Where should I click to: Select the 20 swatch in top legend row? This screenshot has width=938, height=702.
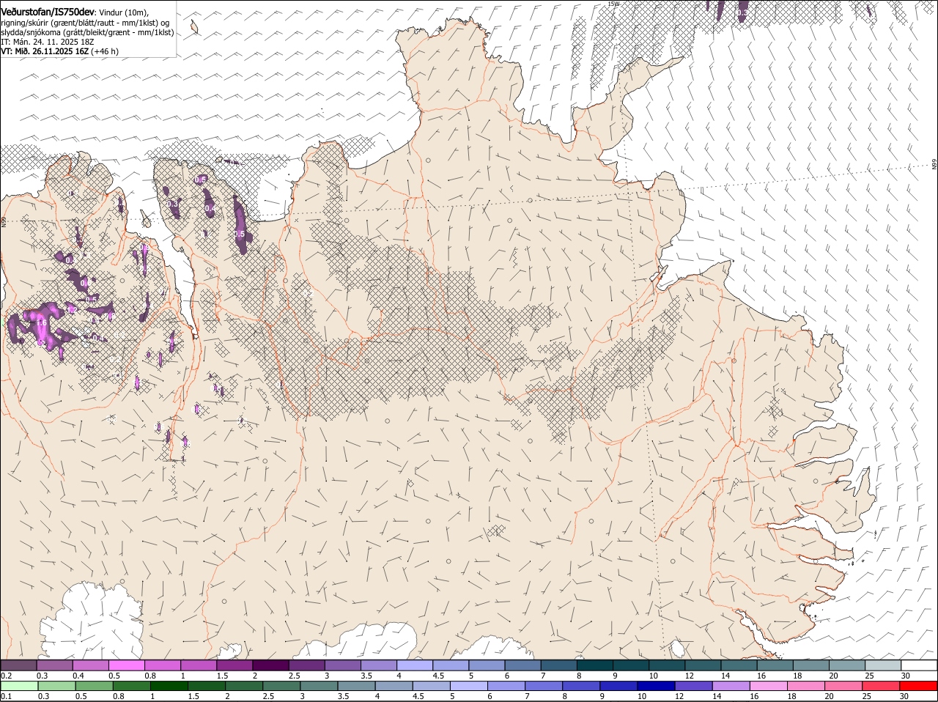(x=847, y=665)
